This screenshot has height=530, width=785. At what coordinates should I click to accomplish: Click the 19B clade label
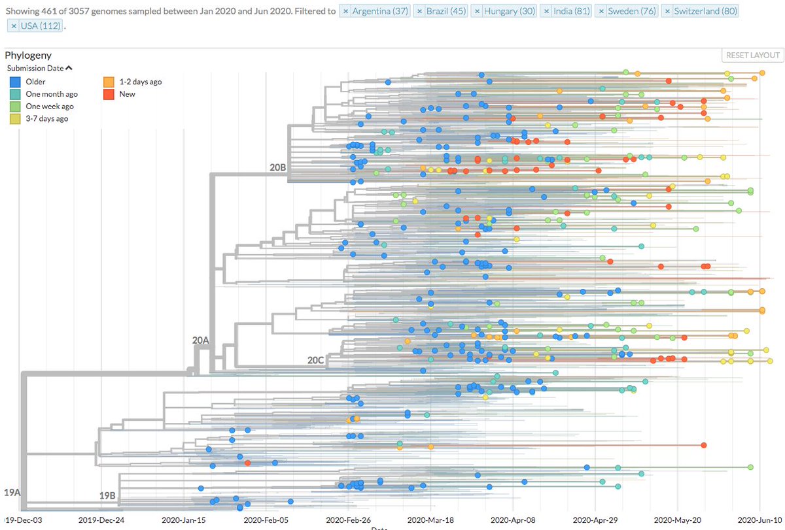click(x=107, y=495)
